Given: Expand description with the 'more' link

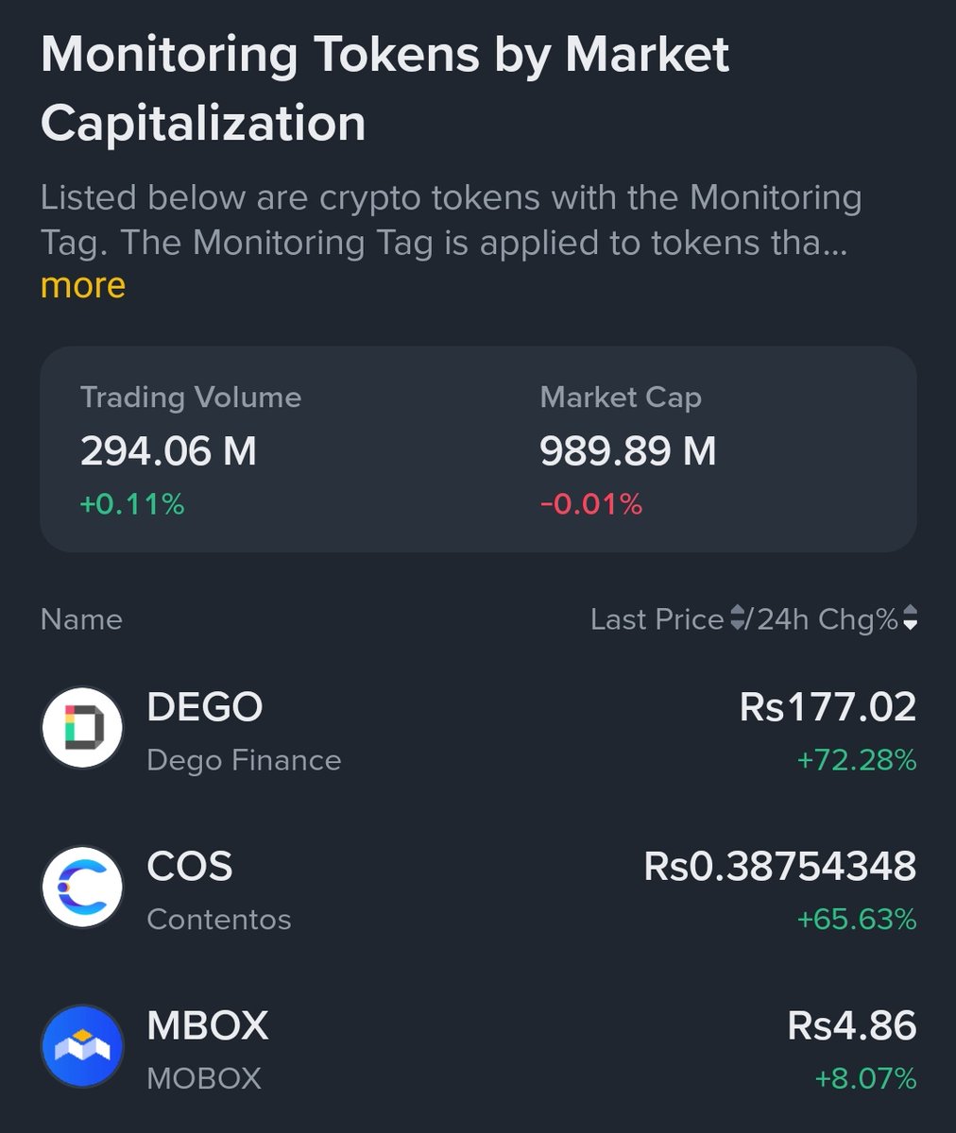Looking at the screenshot, I should pos(83,285).
